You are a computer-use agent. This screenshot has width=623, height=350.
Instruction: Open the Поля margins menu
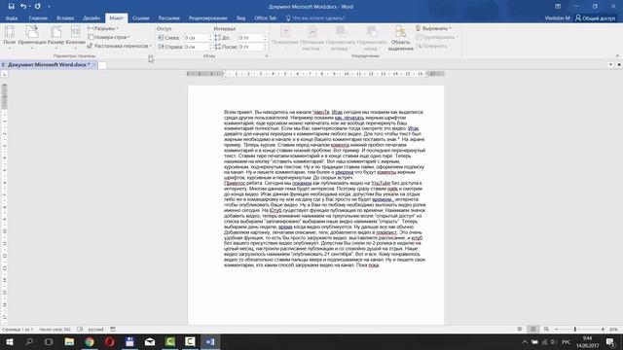coord(9,37)
